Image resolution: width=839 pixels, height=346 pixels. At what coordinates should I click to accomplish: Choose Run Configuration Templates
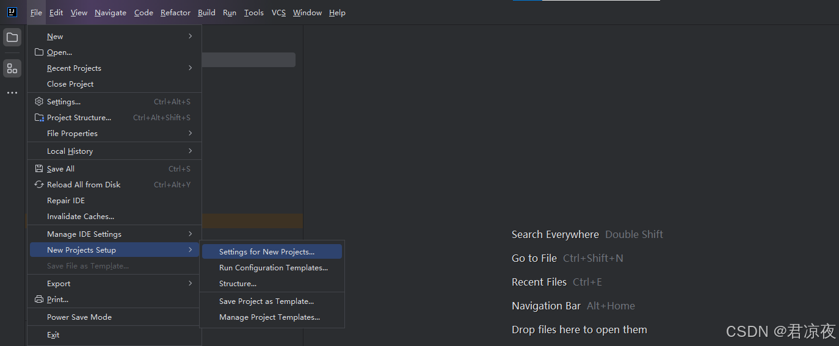pos(273,267)
